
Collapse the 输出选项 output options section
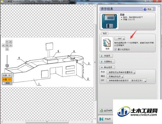pos(107,67)
